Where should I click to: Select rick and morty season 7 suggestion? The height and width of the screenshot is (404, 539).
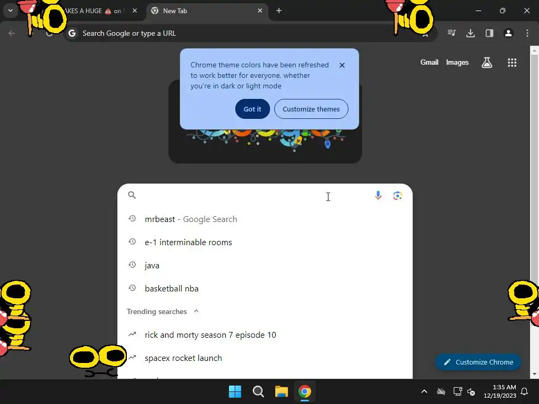(x=265, y=335)
